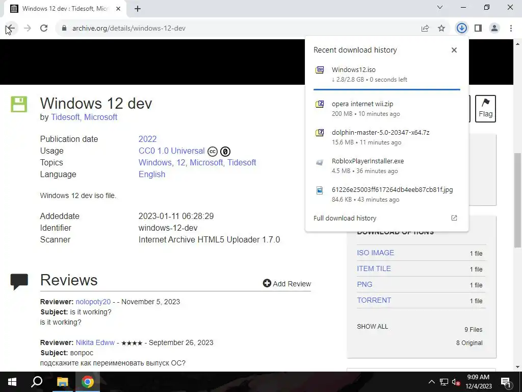Bookmark this page with the star
Image resolution: width=522 pixels, height=392 pixels.
pos(441,29)
